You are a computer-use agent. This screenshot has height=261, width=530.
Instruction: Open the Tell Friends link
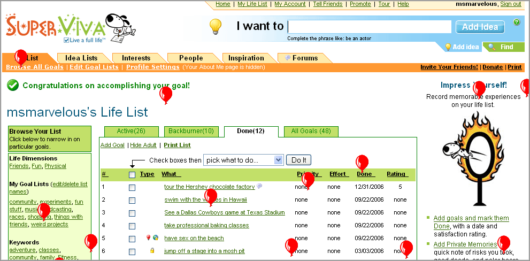click(x=328, y=4)
